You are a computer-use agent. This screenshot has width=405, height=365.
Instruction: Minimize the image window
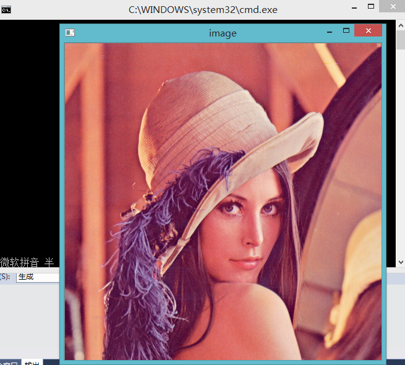[330, 32]
